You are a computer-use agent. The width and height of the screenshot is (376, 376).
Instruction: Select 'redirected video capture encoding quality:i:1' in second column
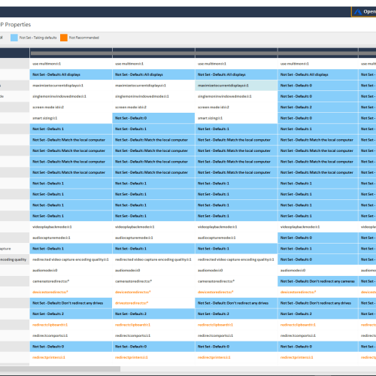coord(153,259)
